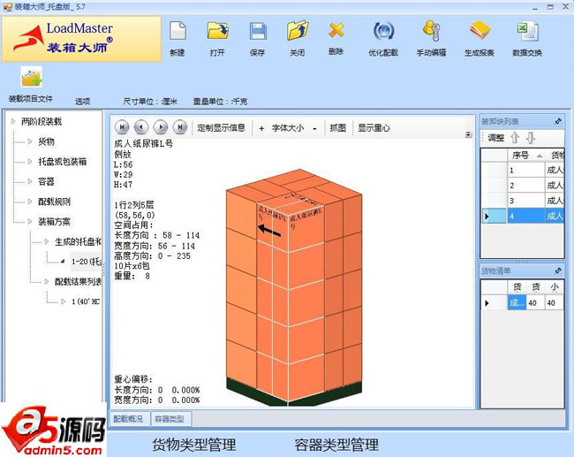
Task: Move block up with up arrow
Action: (x=515, y=138)
